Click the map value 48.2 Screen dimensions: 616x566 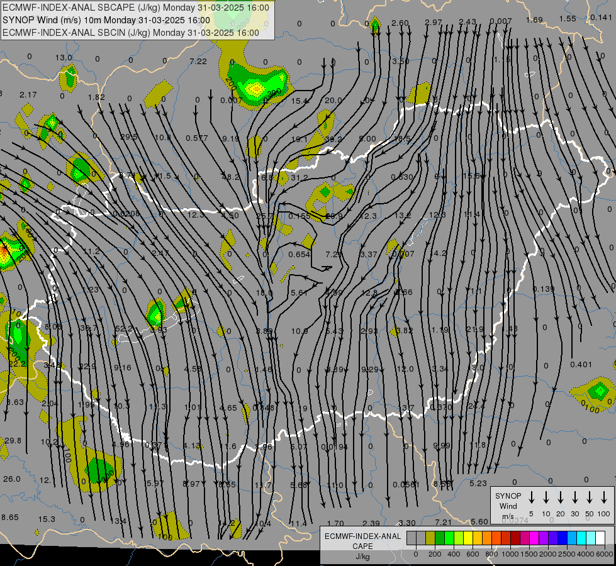[231, 177]
